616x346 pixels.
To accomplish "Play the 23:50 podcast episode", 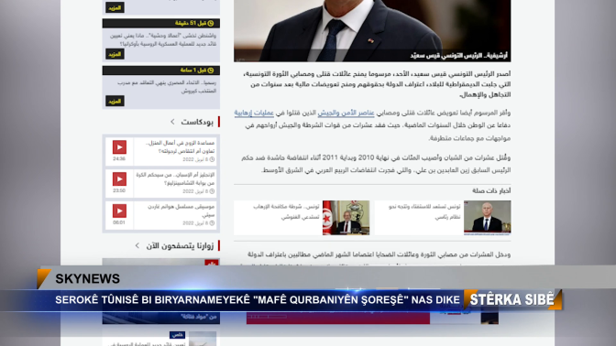I will pyautogui.click(x=119, y=178).
